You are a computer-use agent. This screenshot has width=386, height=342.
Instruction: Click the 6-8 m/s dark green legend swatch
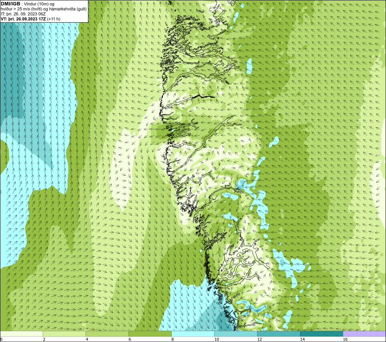pyautogui.click(x=150, y=334)
